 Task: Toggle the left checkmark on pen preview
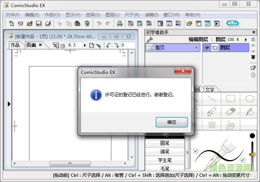196,151
